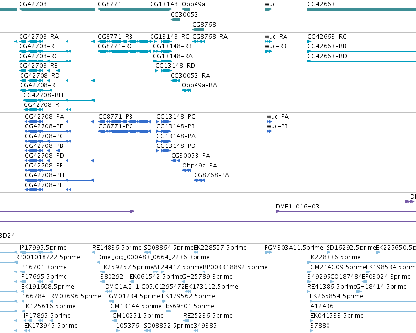Screen dimensions: 416x333
Task: Select EST EK041533.5prime
Action: (337, 316)
